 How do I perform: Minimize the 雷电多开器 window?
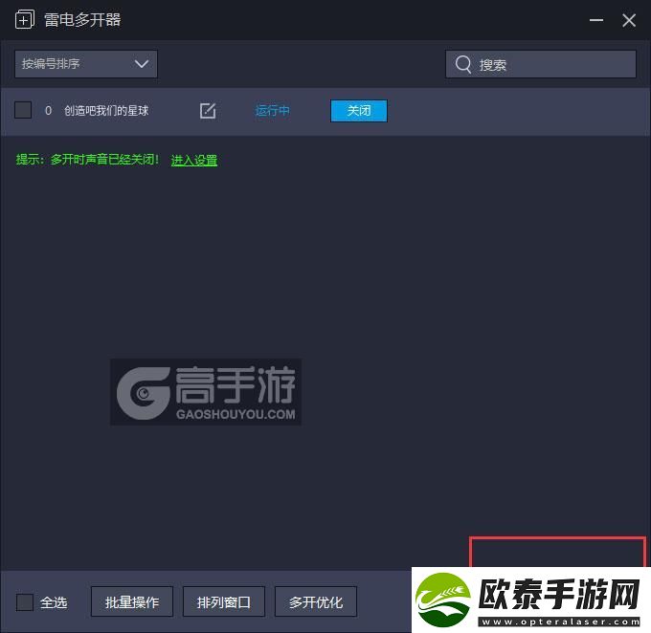coord(596,20)
